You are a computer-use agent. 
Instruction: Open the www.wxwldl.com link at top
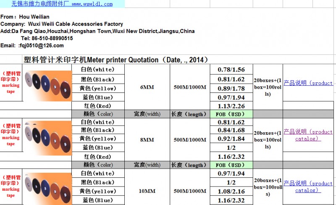pyautogui.click(x=92, y=4)
